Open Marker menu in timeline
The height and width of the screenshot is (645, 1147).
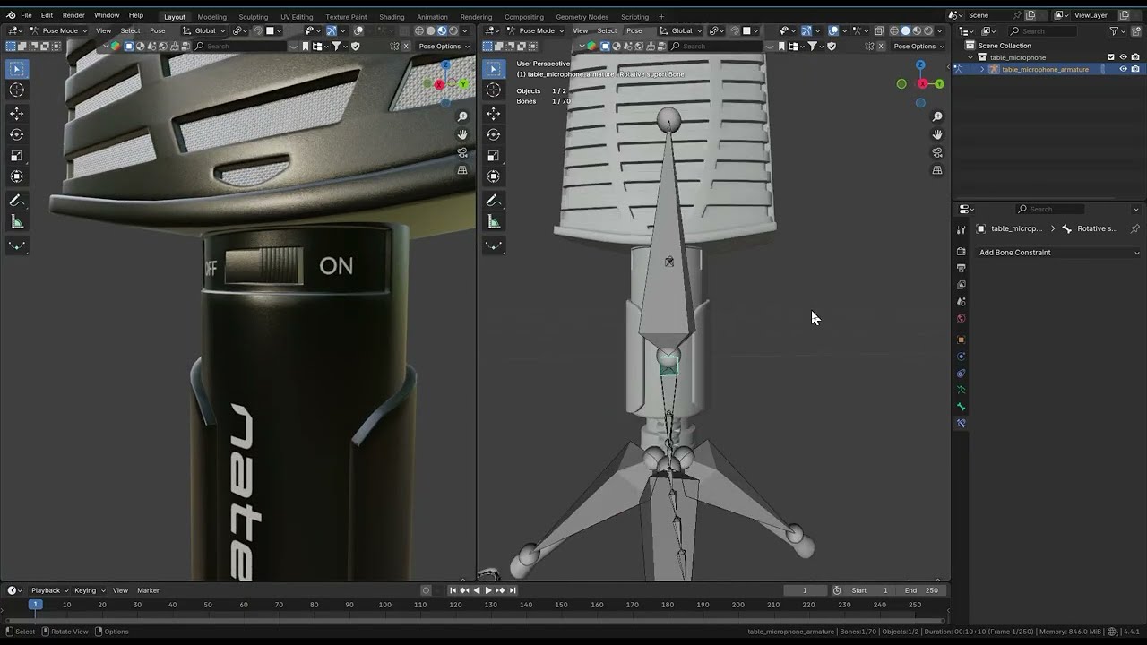[x=148, y=590]
